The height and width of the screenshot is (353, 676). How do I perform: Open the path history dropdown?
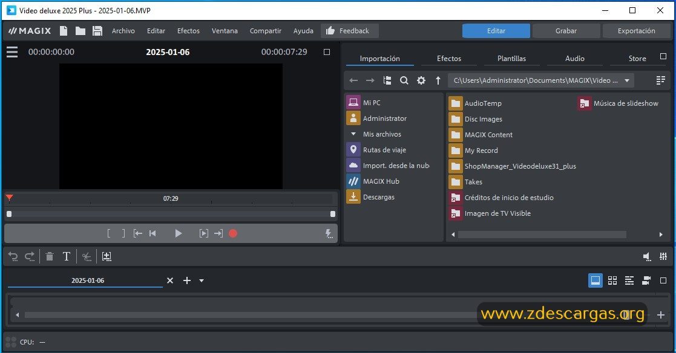click(x=627, y=80)
